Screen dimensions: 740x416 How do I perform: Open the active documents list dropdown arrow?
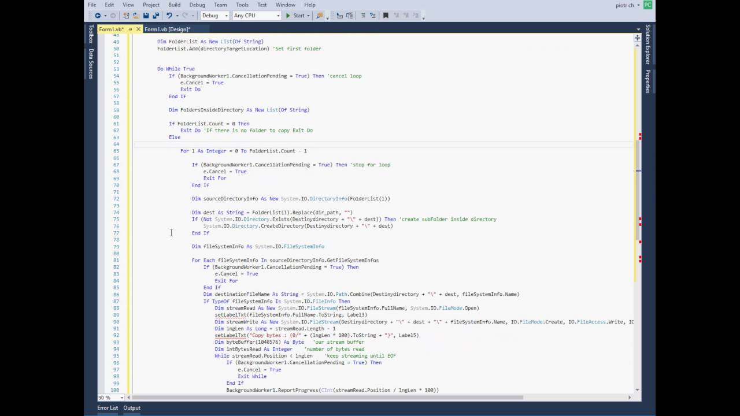638,29
